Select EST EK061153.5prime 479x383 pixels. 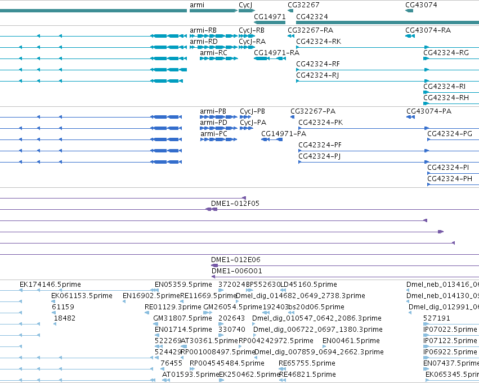(x=82, y=296)
